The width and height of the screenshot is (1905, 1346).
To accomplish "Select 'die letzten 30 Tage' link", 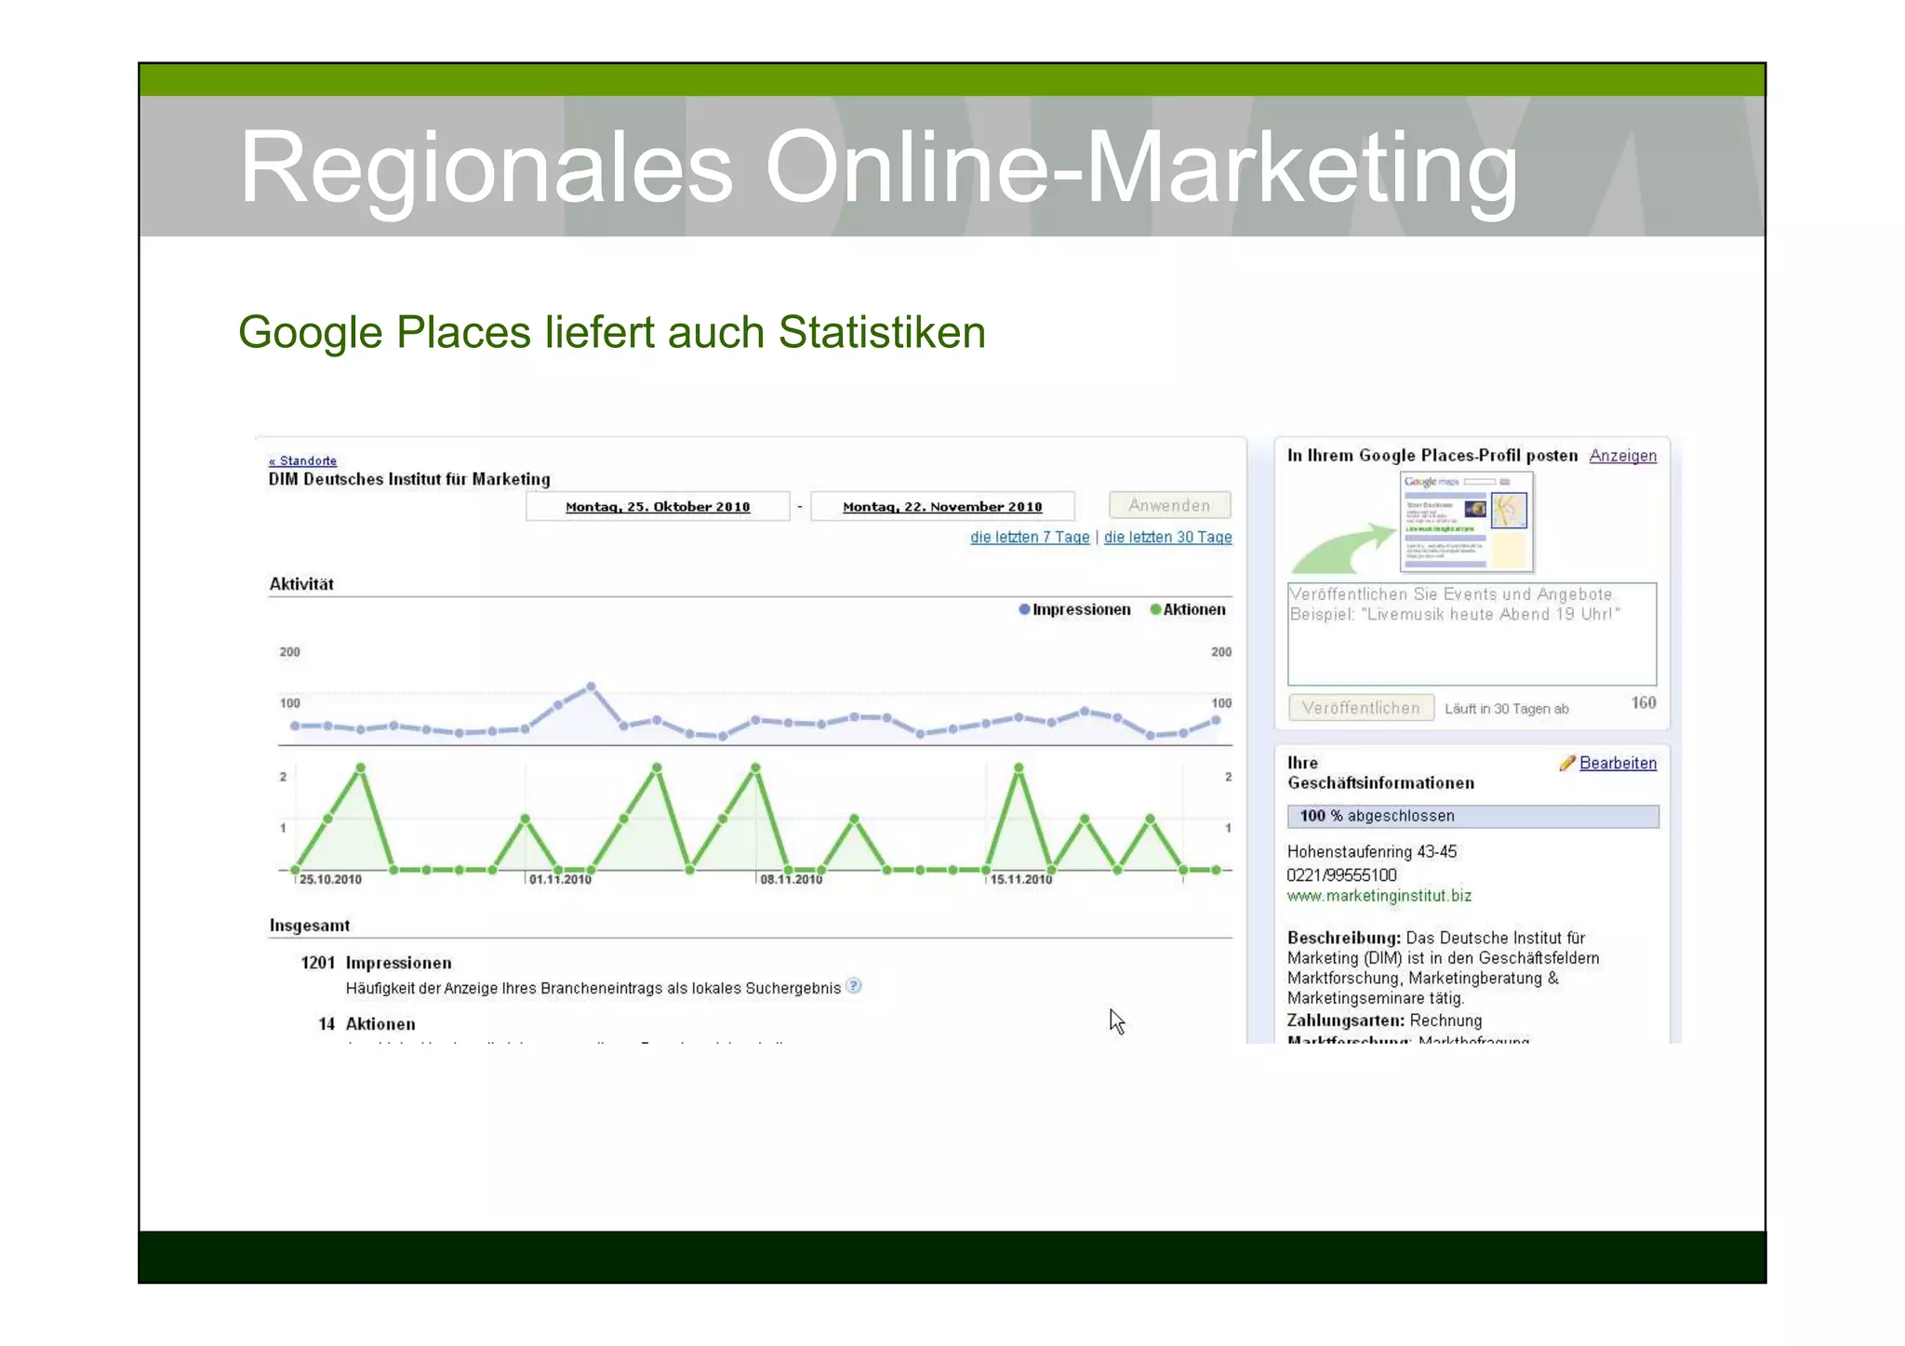I will click(x=1167, y=537).
